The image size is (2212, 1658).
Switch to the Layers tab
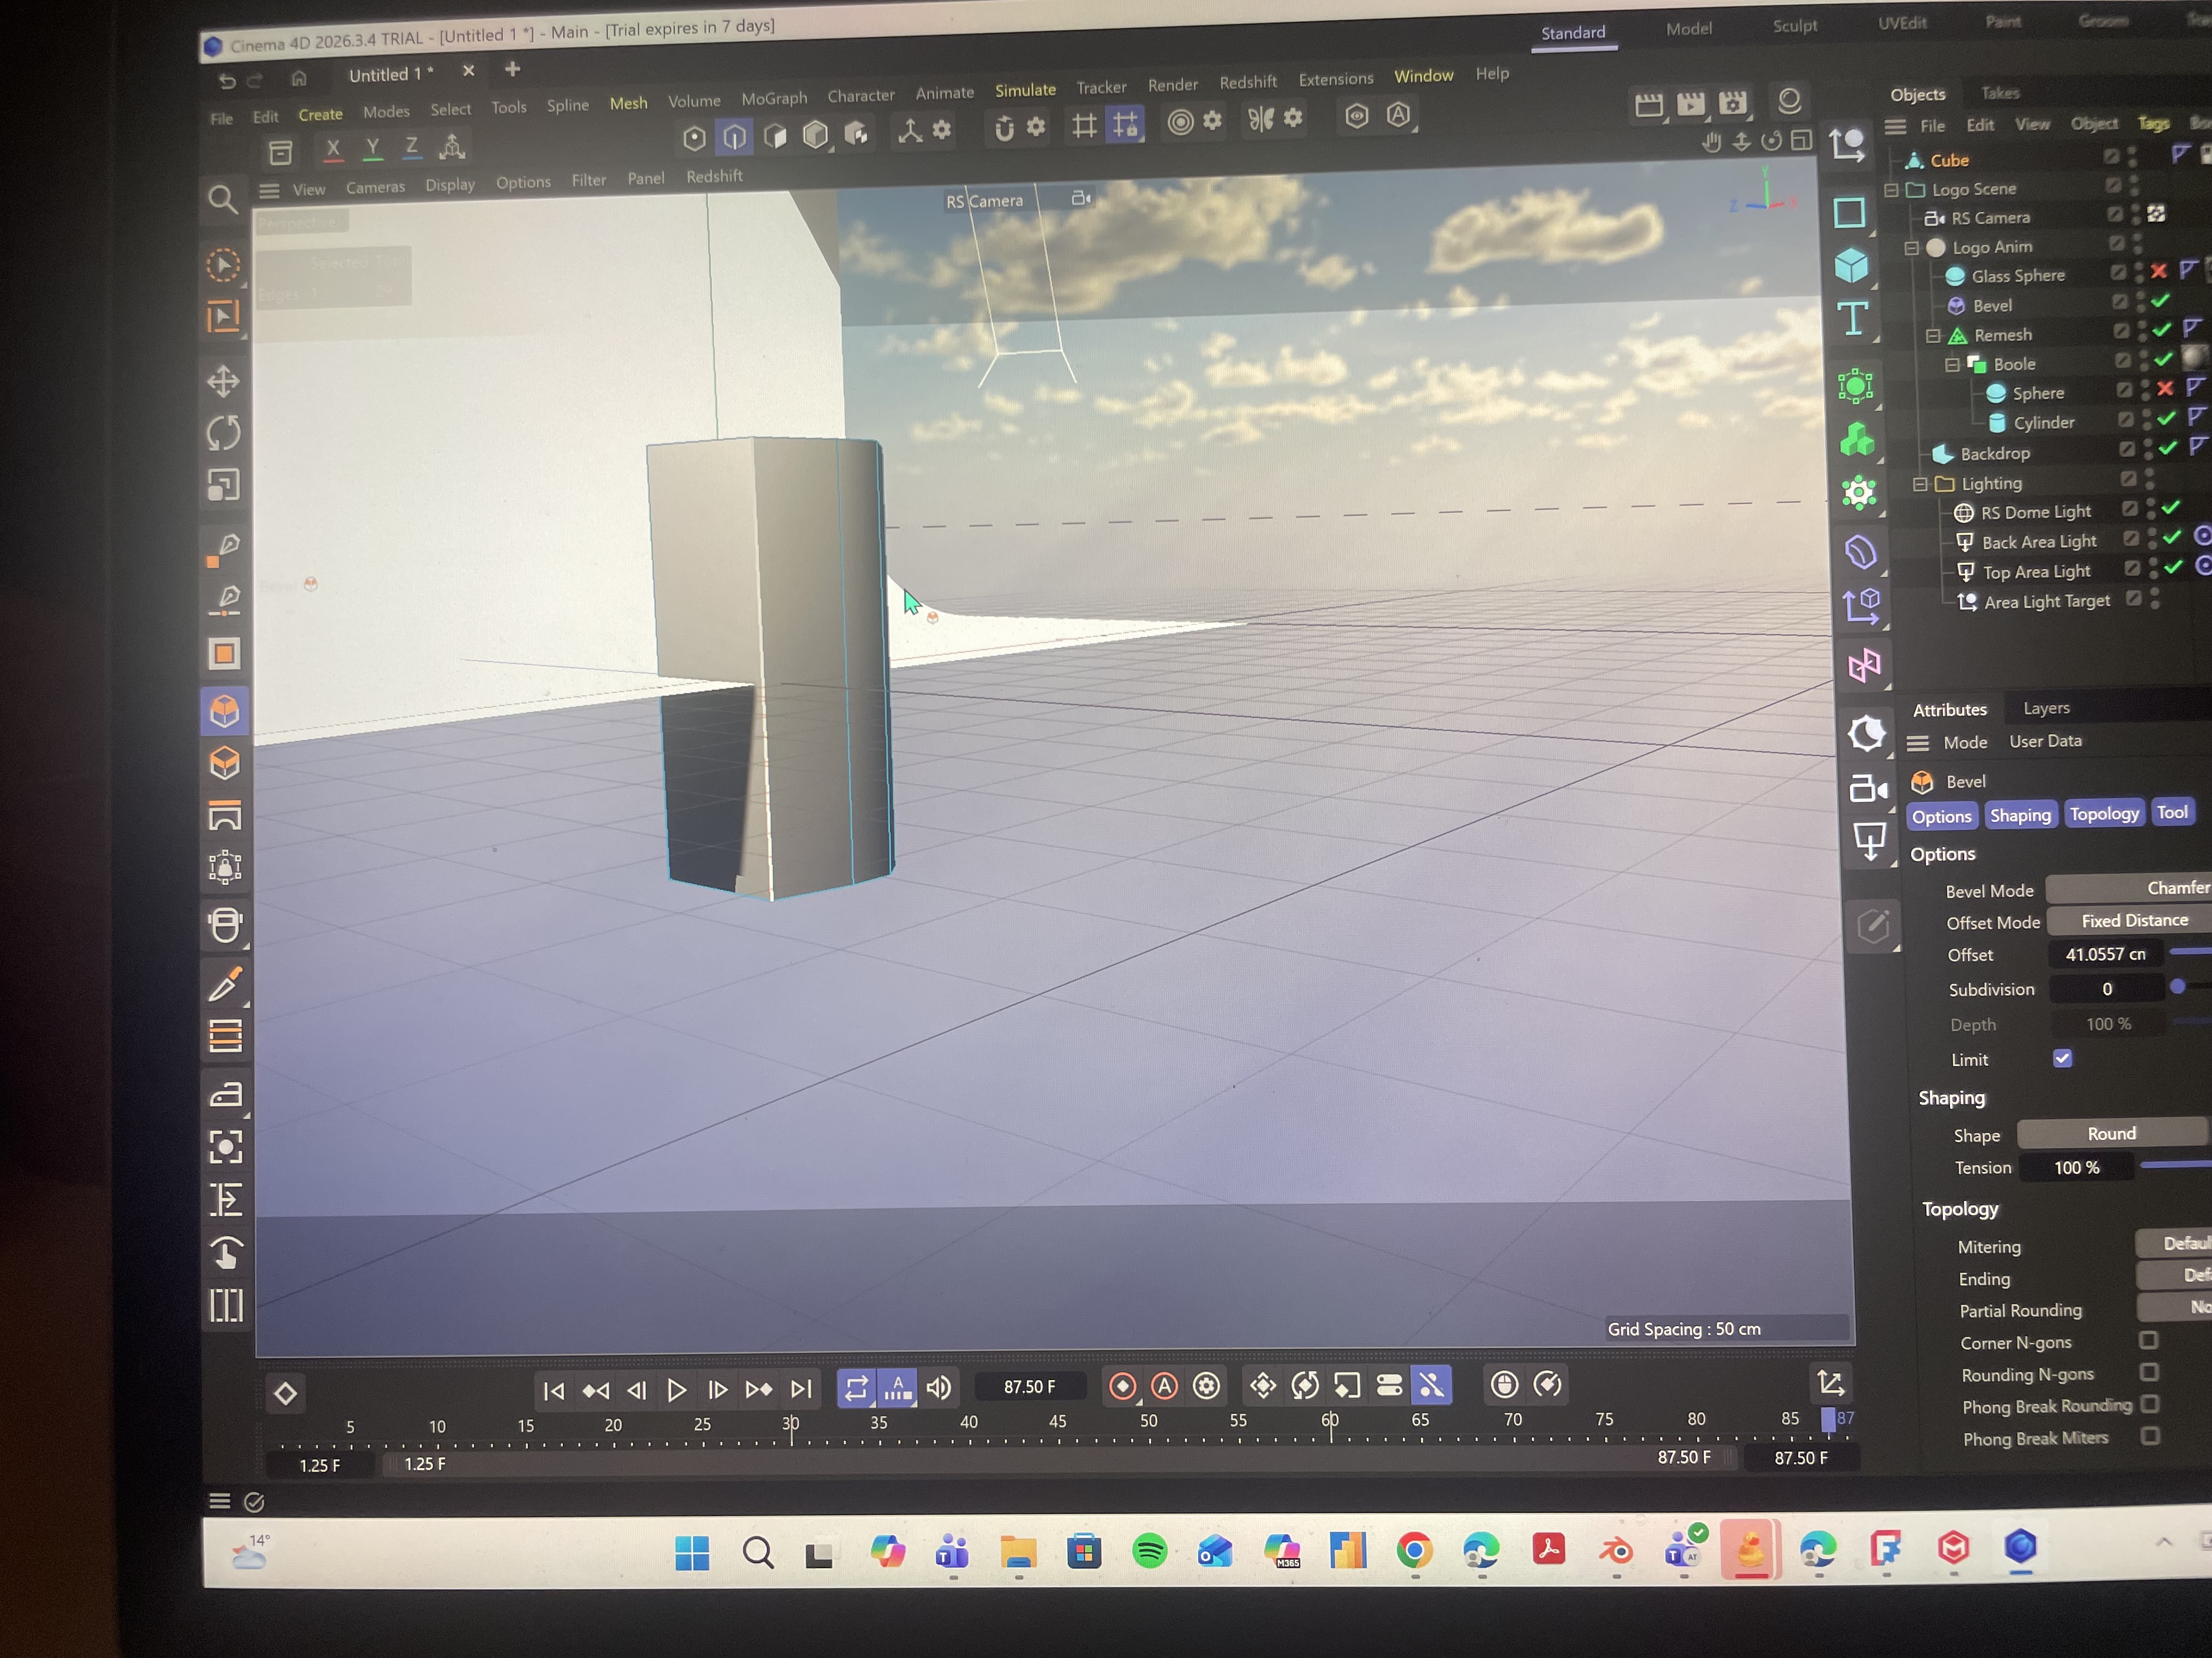(x=2046, y=708)
